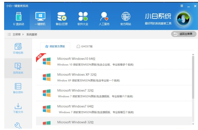Click the 小白一键重装系统 window title

coord(17,6)
